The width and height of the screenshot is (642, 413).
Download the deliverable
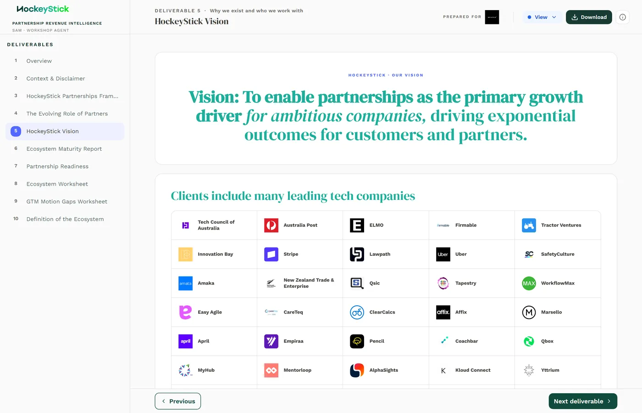589,17
